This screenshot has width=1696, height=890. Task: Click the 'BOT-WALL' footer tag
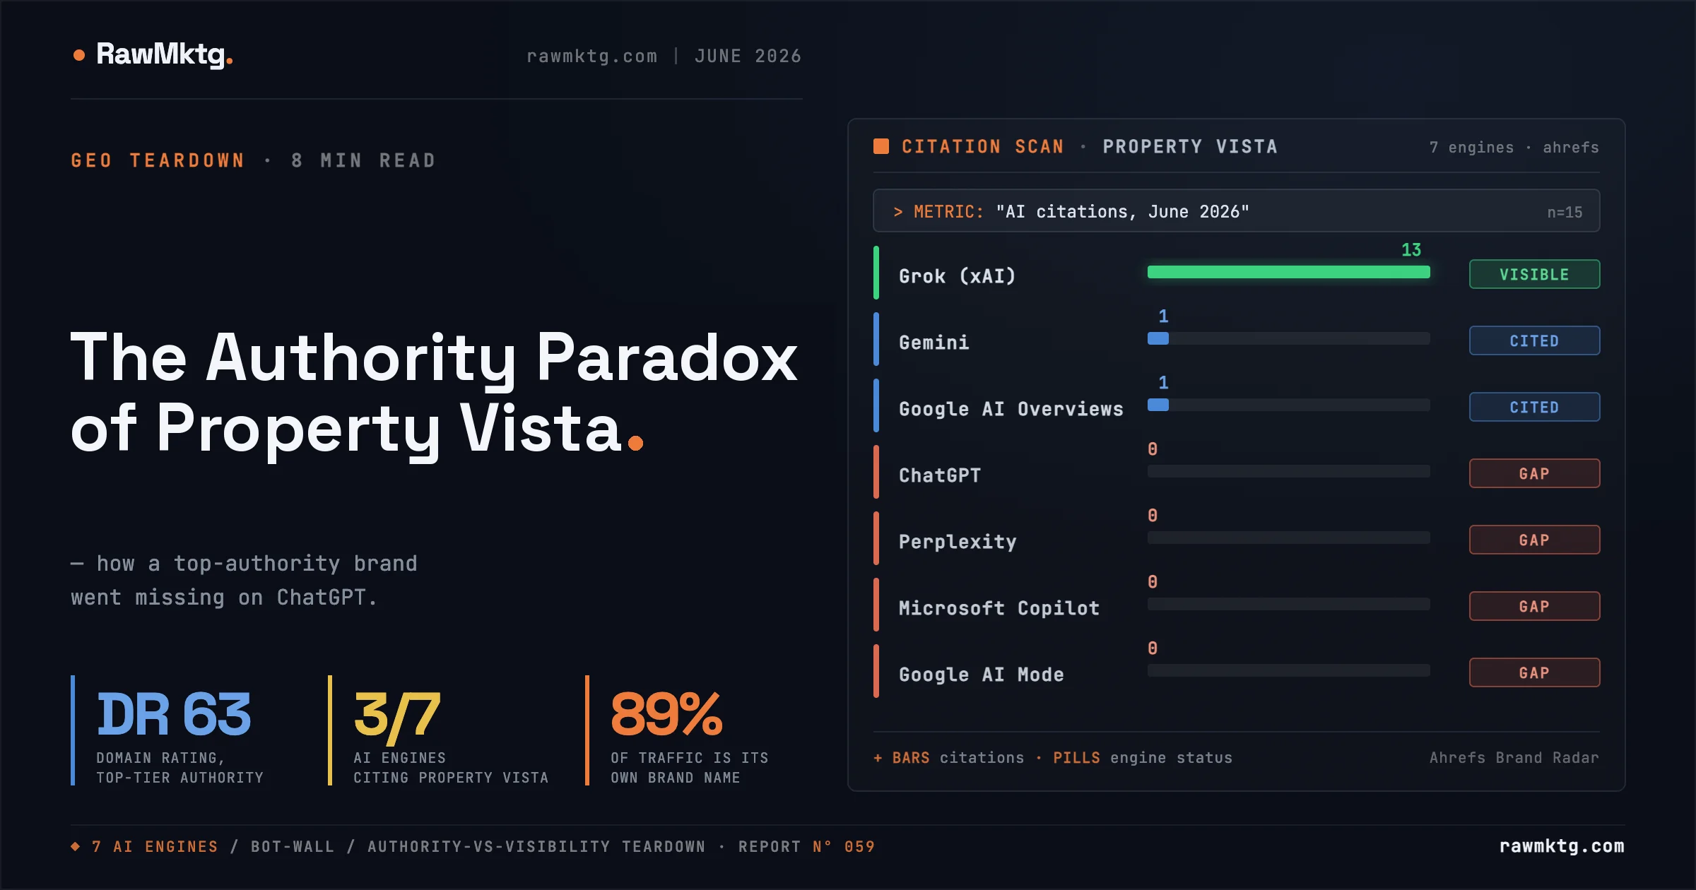tap(293, 846)
